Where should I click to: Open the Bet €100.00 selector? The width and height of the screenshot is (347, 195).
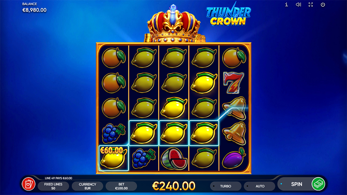click(121, 186)
